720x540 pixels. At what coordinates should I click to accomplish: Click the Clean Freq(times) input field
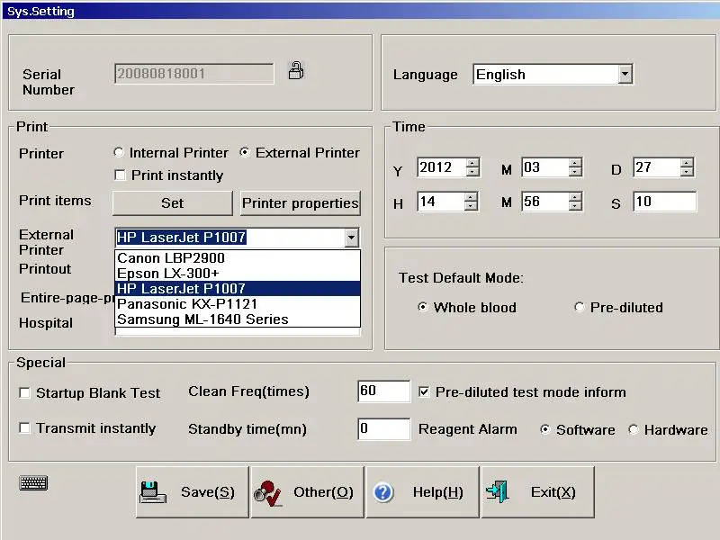383,391
